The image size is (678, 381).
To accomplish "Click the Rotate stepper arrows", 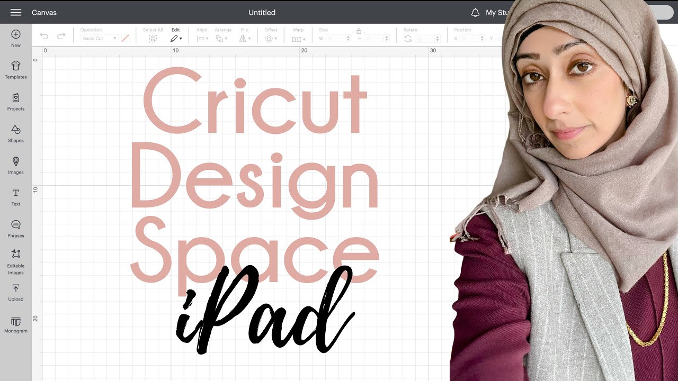I will (437, 39).
